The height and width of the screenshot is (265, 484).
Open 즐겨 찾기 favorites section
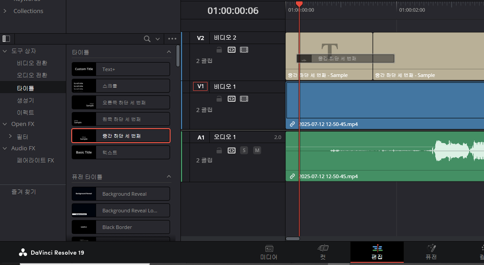coord(24,192)
